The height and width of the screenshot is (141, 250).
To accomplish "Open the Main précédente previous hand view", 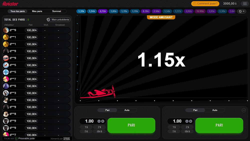I will (x=58, y=20).
